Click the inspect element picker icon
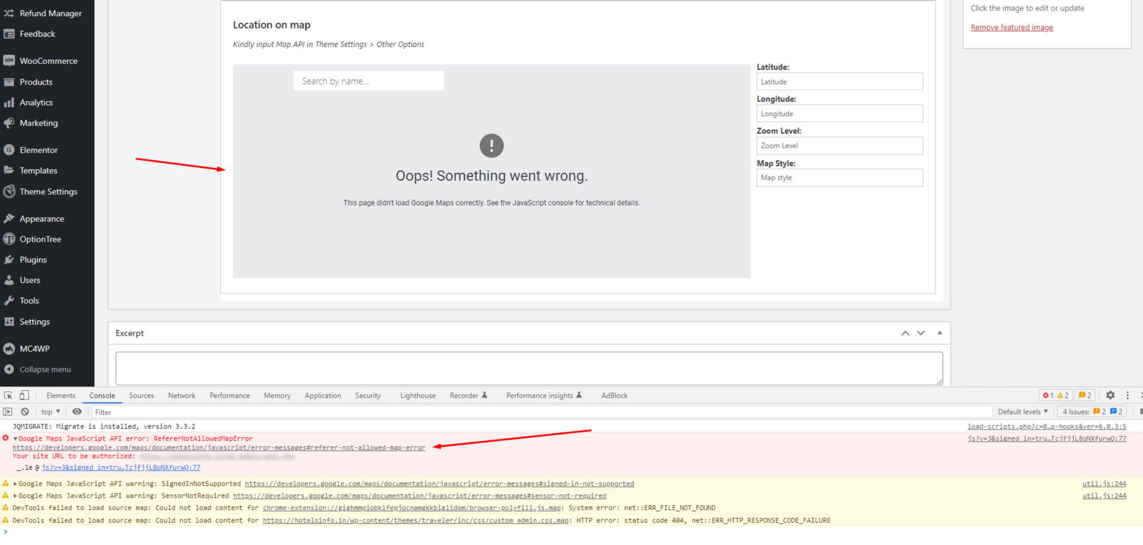1143x545 pixels. point(8,395)
